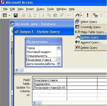This screenshot has height=106, width=107.
Task: Click the Datasheet View toolbar icon
Action: (5, 15)
